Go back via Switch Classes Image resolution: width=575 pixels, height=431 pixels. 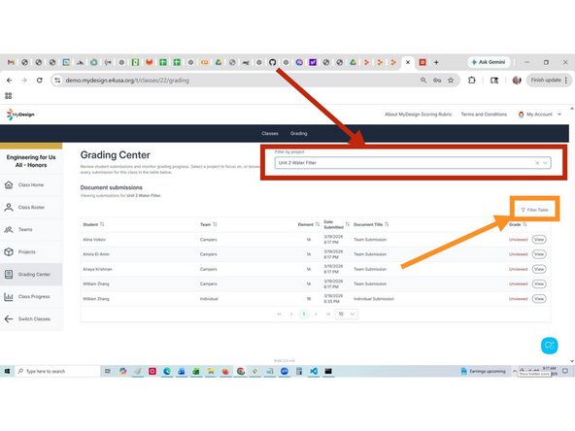point(31,318)
